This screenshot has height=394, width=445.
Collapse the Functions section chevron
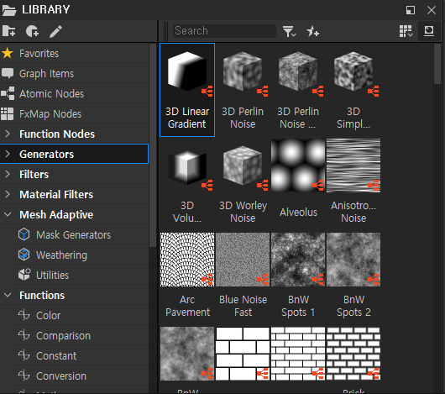tap(8, 295)
